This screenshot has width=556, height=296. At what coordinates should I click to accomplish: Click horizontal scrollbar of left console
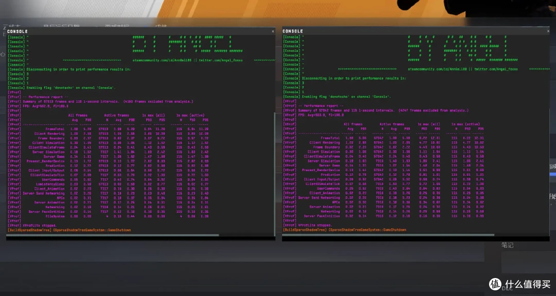coord(113,235)
